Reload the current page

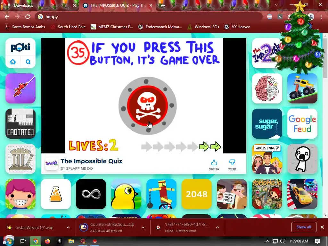click(x=28, y=17)
